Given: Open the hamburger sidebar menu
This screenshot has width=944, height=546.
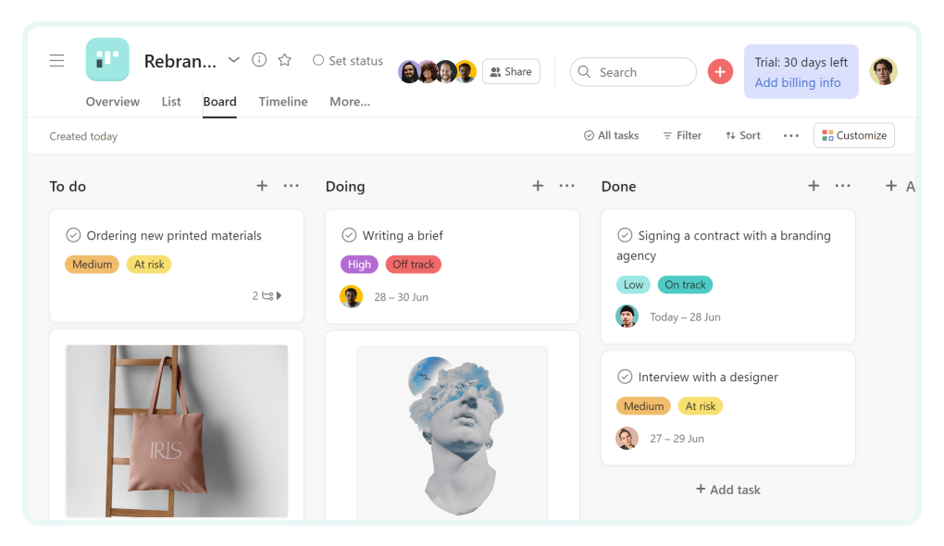Looking at the screenshot, I should click(x=56, y=60).
